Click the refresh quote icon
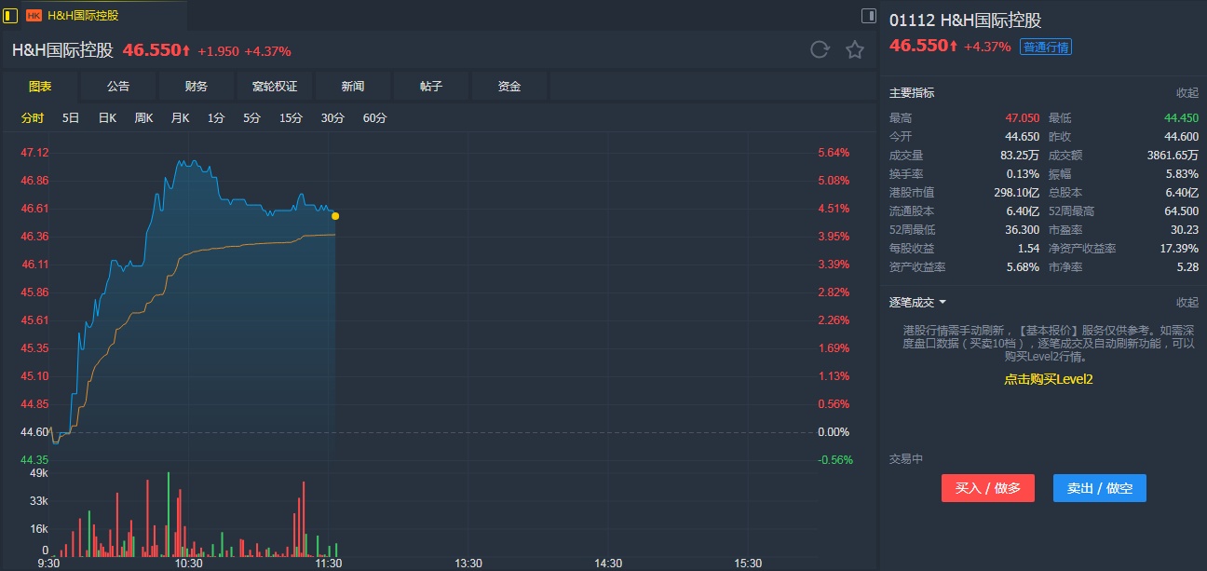The image size is (1207, 571). (820, 50)
